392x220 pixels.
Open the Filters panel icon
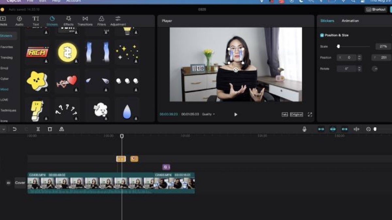[101, 21]
